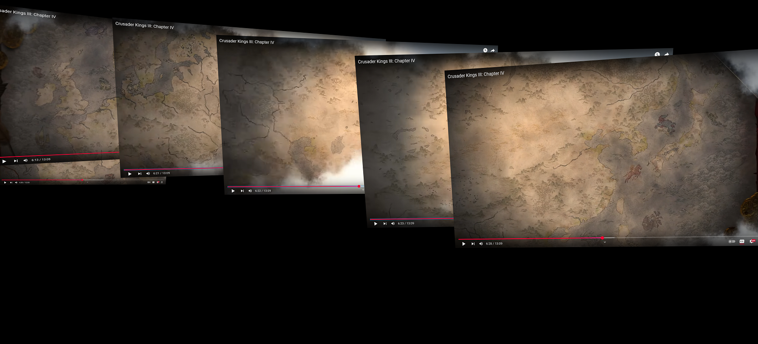Image resolution: width=758 pixels, height=344 pixels.
Task: Toggle subtitles CC in 6:28 player
Action: pyautogui.click(x=742, y=241)
